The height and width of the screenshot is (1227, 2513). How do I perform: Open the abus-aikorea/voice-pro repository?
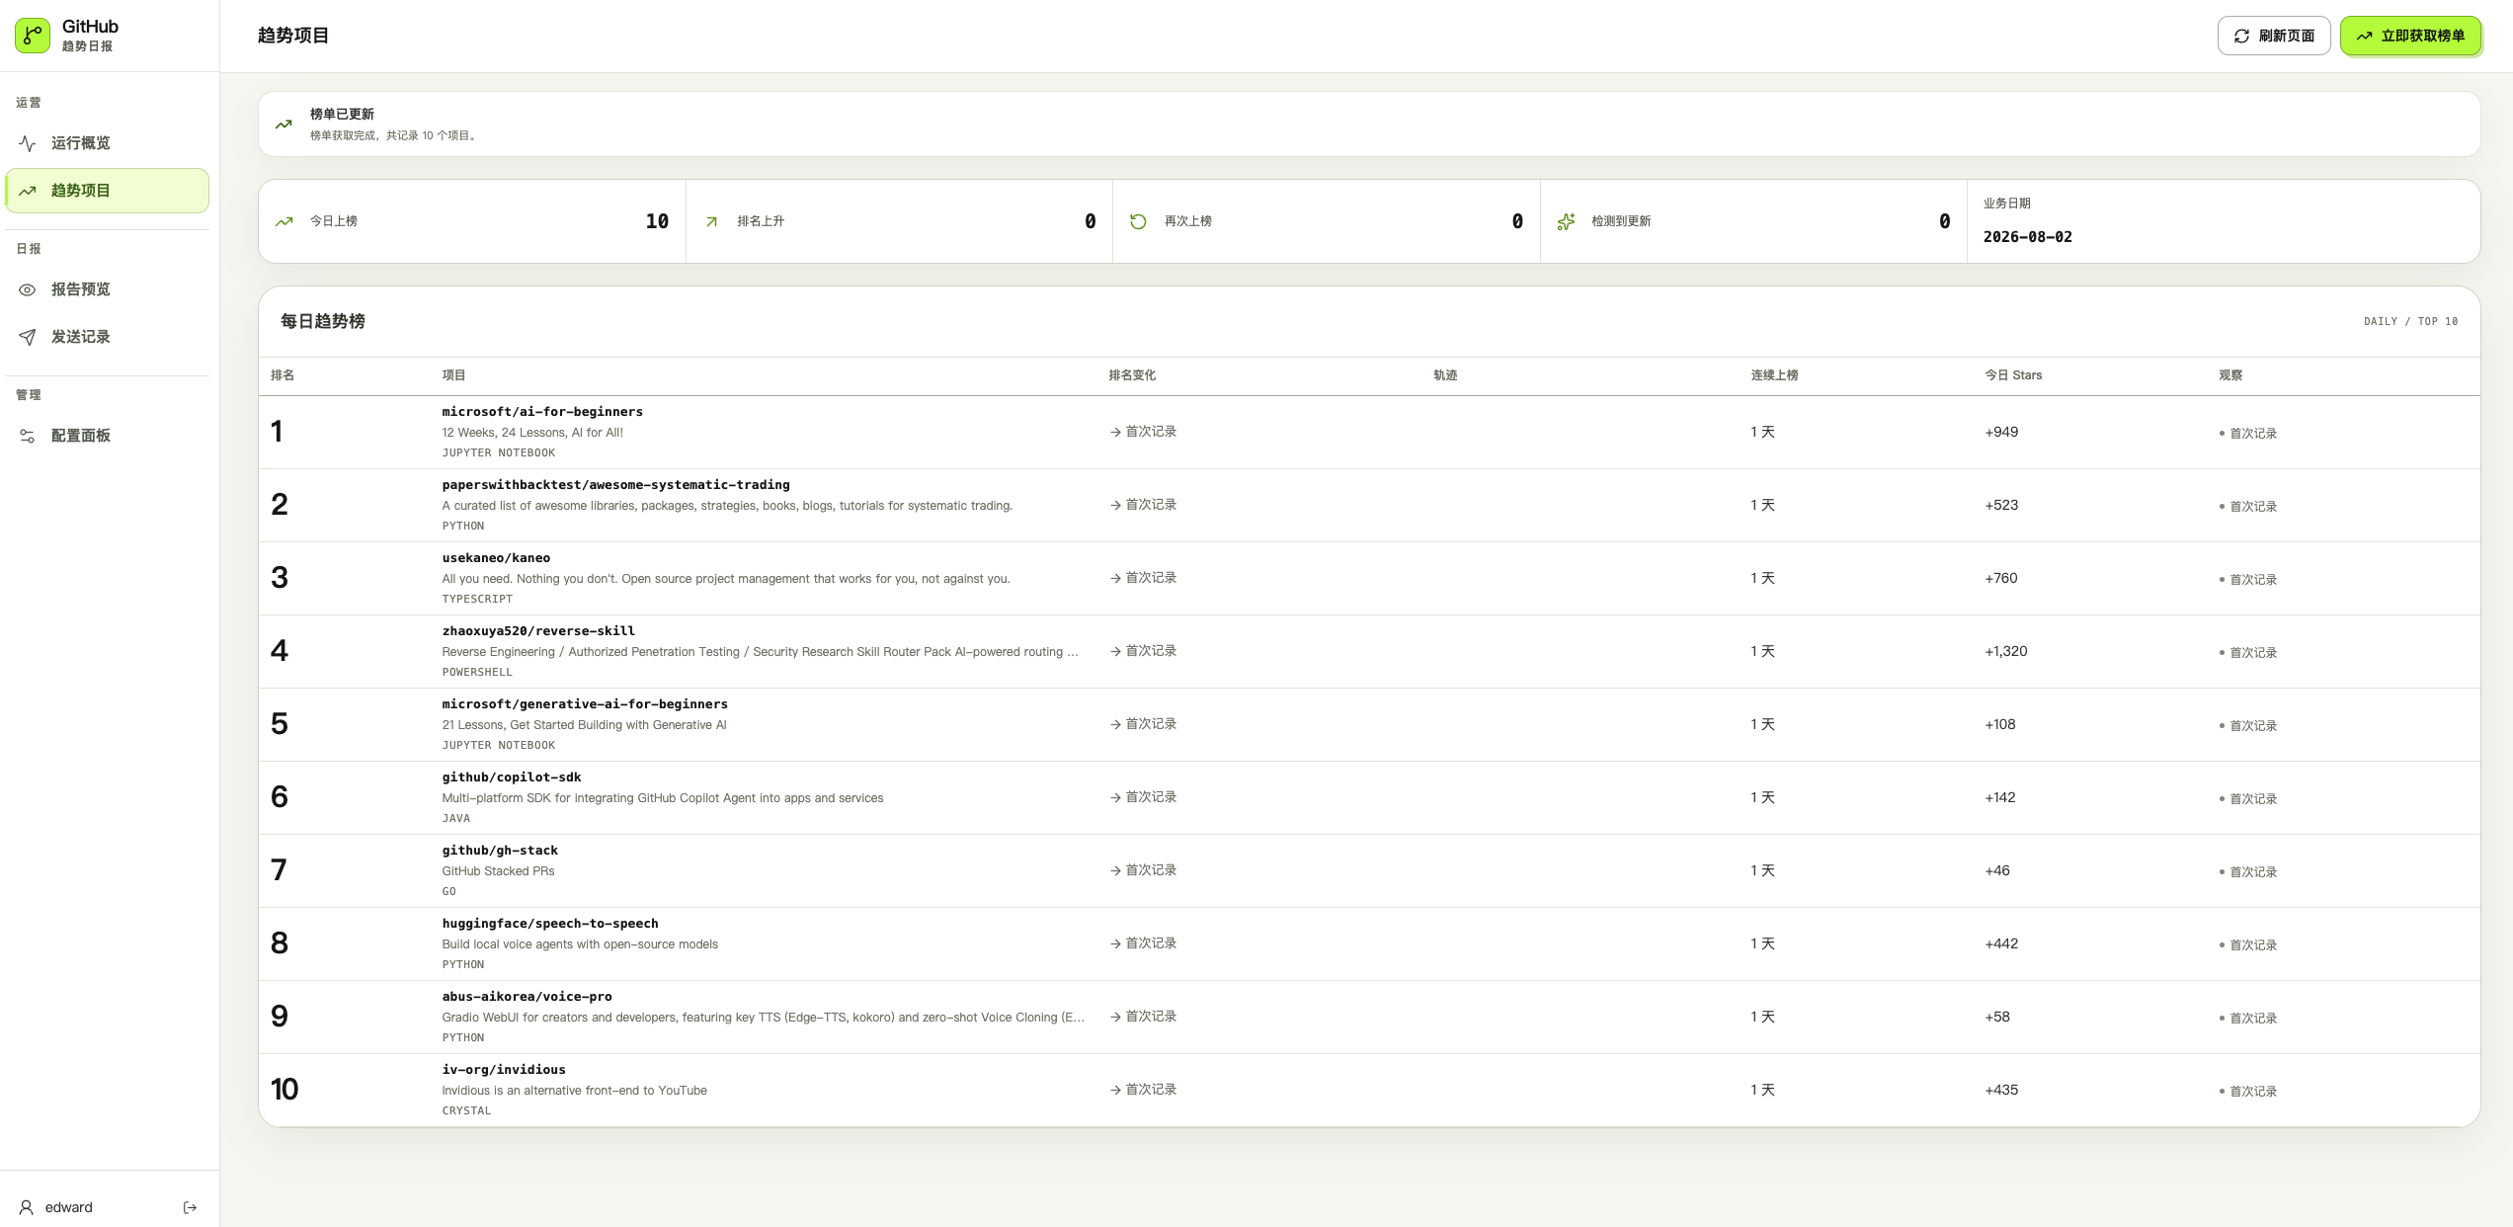[x=527, y=997]
